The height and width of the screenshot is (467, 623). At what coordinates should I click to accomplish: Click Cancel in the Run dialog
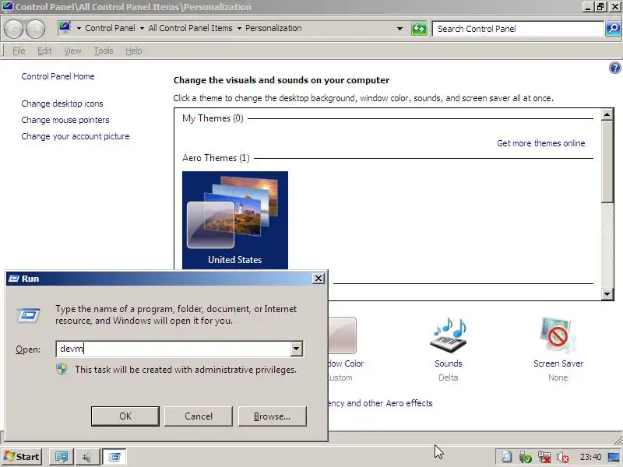click(199, 416)
